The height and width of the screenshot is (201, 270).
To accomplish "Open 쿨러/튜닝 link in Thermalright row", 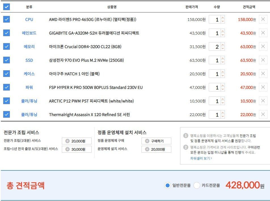I will click(x=29, y=114).
